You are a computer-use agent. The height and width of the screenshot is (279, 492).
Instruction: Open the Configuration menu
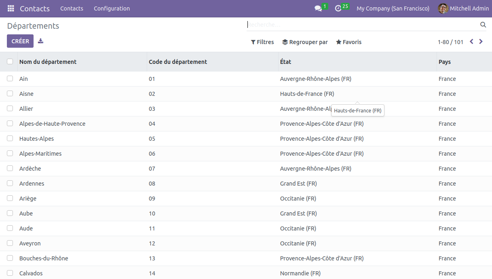coord(112,8)
